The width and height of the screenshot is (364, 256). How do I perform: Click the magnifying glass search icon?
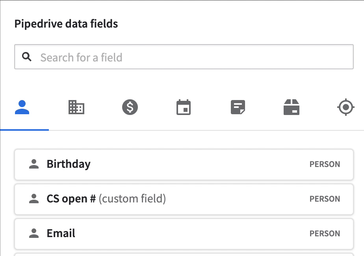click(x=27, y=57)
